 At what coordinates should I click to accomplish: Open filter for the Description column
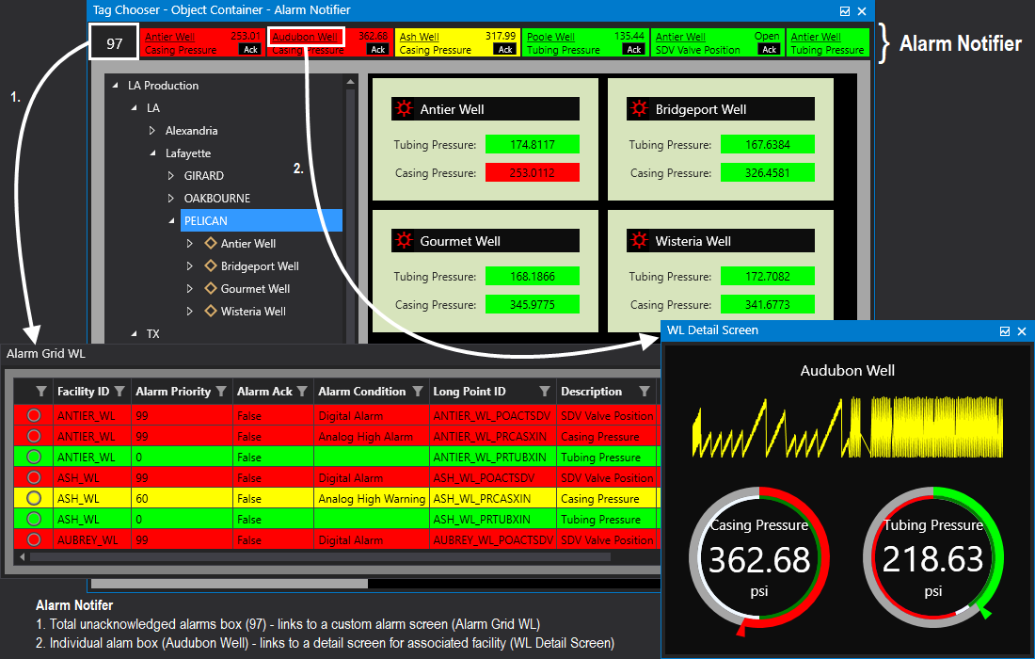click(645, 392)
